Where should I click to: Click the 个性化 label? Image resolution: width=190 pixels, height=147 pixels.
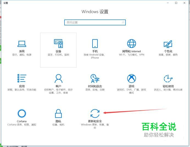coord(168,51)
